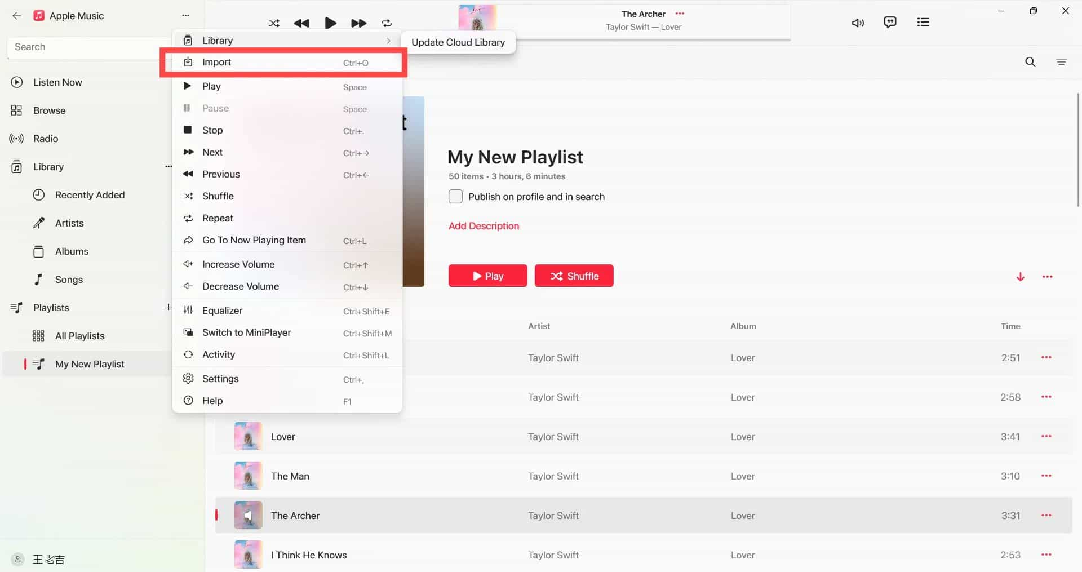The image size is (1082, 572).
Task: Click the search magnifier above the playlist
Action: point(1030,62)
